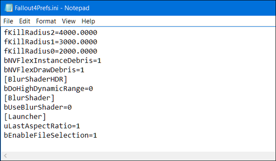Click the horizontal scrollbar left arrow
The image size is (276, 161).
click(x=5, y=156)
